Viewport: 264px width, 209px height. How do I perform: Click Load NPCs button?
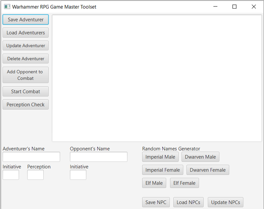tap(189, 202)
